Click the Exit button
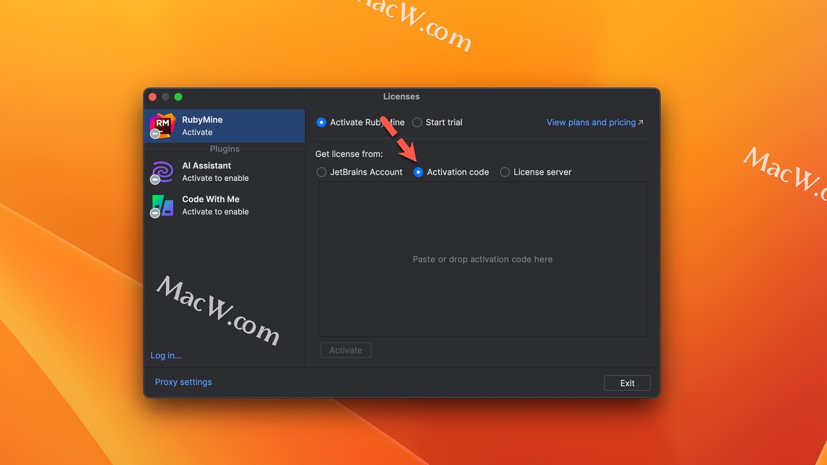Image resolution: width=827 pixels, height=465 pixels. (x=627, y=383)
